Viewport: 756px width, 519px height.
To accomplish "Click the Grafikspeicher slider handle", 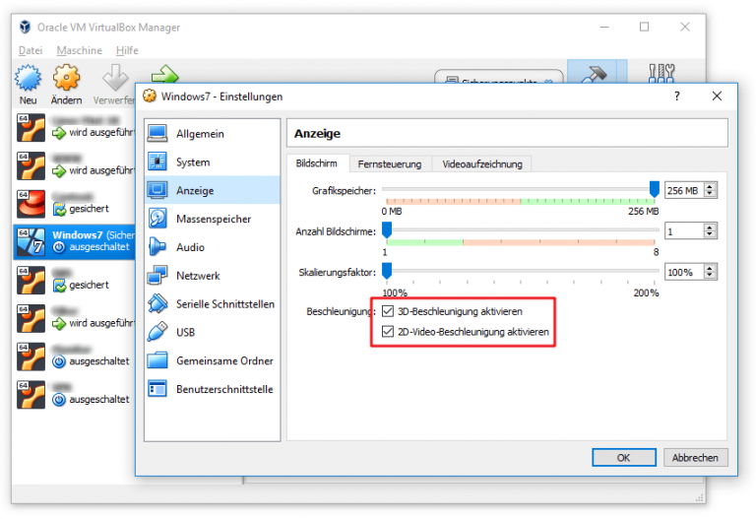I will point(654,189).
